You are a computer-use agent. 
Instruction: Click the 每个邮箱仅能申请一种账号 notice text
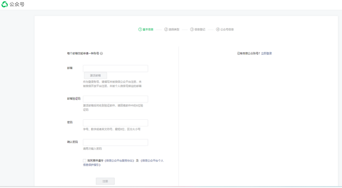83,53
